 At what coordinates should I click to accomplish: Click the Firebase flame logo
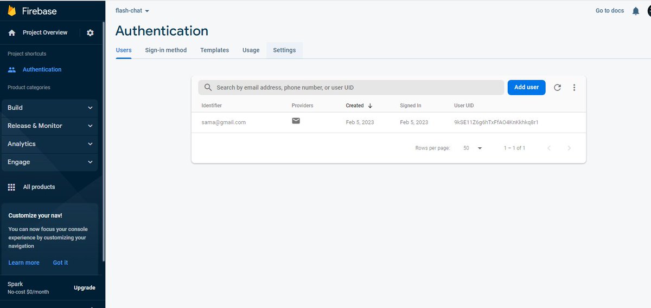[11, 11]
